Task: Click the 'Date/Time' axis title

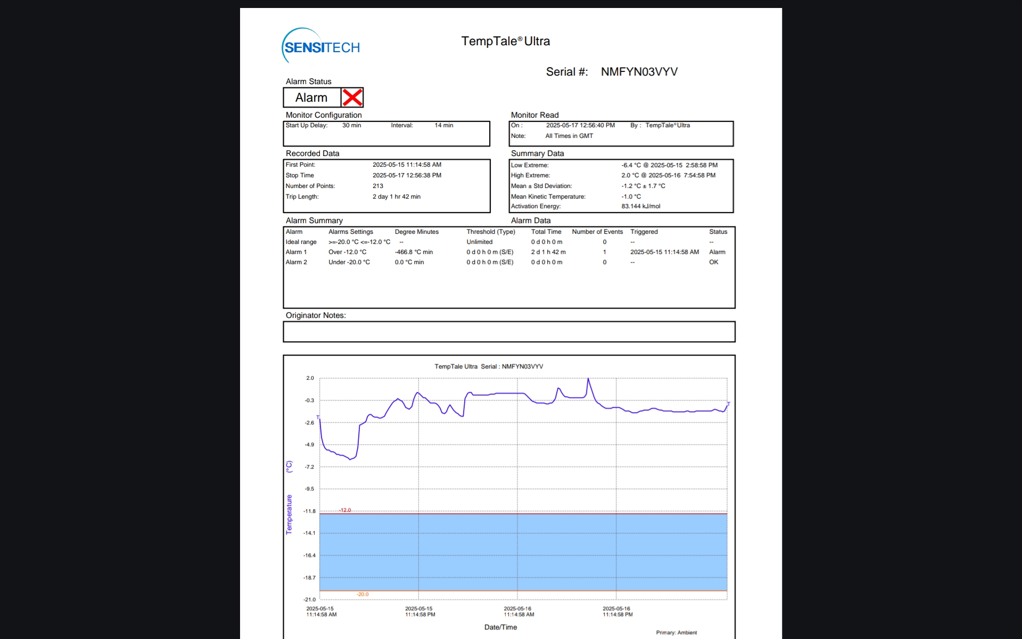Action: [500, 627]
